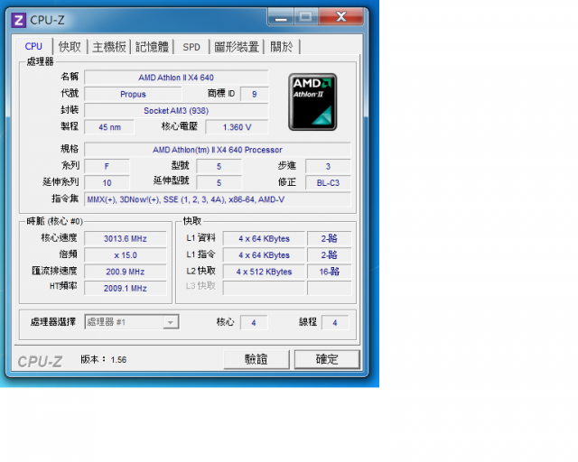578x462 pixels.
Task: Click the package value Socket AM3 (938)
Action: coord(176,111)
